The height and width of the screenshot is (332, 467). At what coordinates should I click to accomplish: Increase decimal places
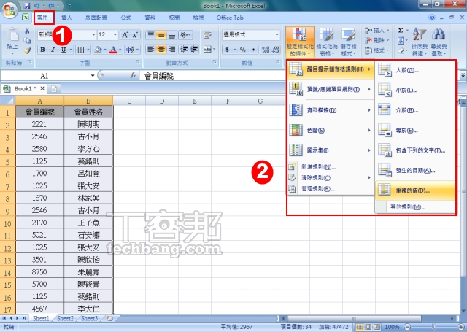coord(265,50)
